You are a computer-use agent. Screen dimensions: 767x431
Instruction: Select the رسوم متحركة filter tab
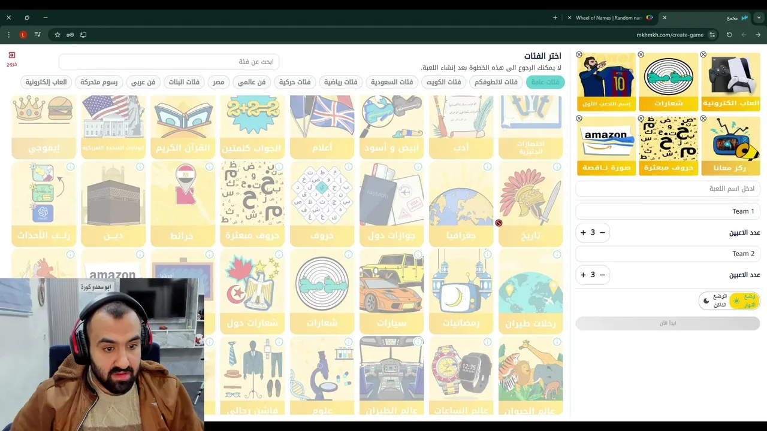99,82
